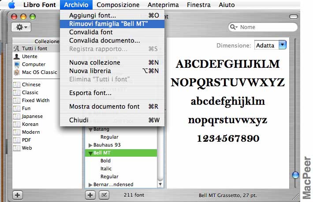313x202 pixels.
Task: Open the gear action menu
Action: click(x=21, y=27)
